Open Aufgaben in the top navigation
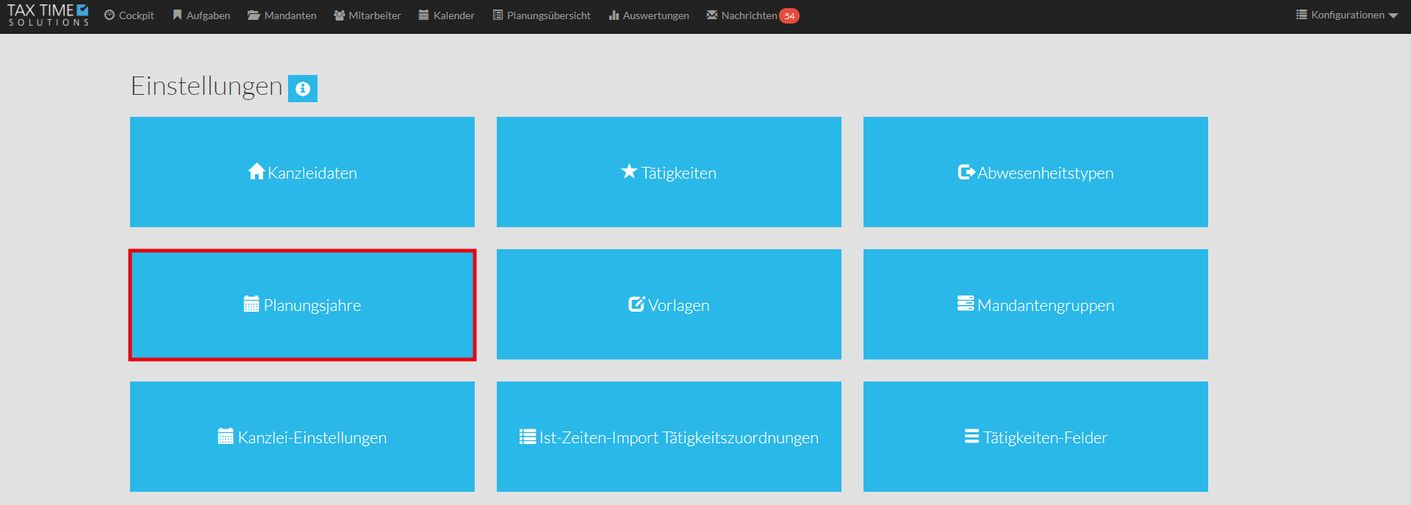This screenshot has height=505, width=1411. click(201, 15)
